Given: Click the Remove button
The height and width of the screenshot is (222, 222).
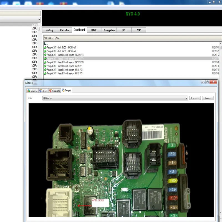Looking at the screenshot, I should point(208,98).
